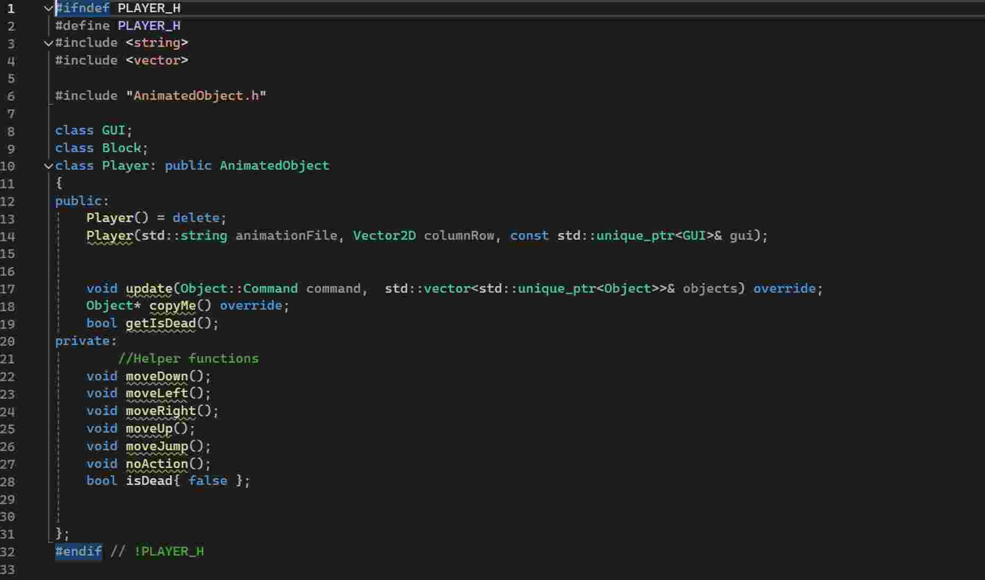
Task: Click the "moveDown" function name
Action: pos(157,376)
